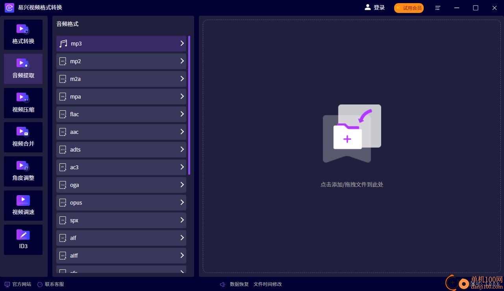Click the opus file format icon

[63, 203]
